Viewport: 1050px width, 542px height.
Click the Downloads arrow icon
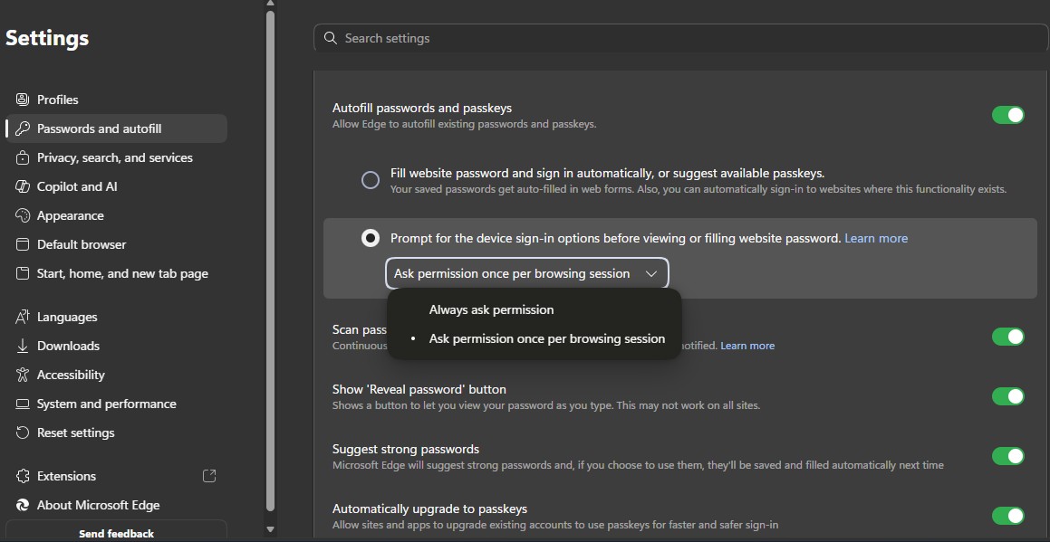(23, 346)
